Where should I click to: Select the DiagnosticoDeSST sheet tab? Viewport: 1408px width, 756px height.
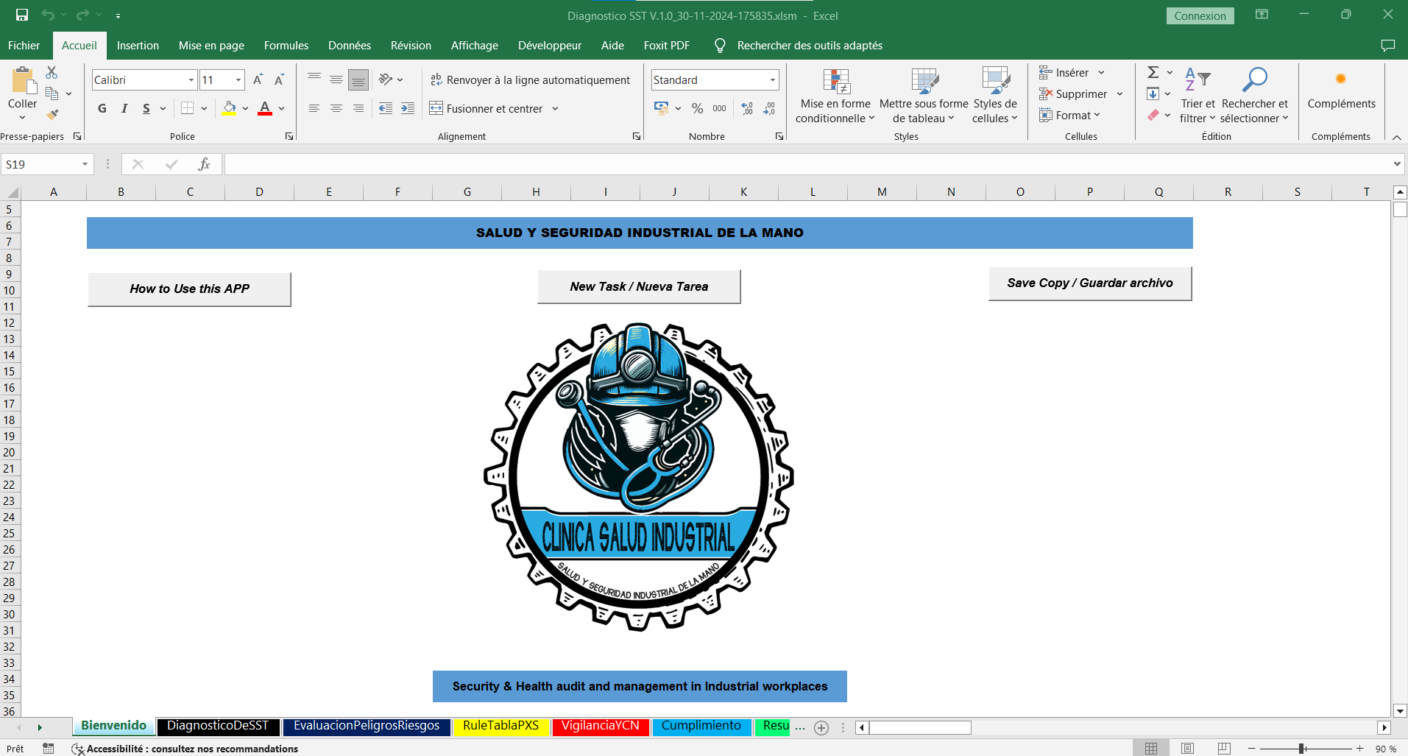[x=218, y=726]
